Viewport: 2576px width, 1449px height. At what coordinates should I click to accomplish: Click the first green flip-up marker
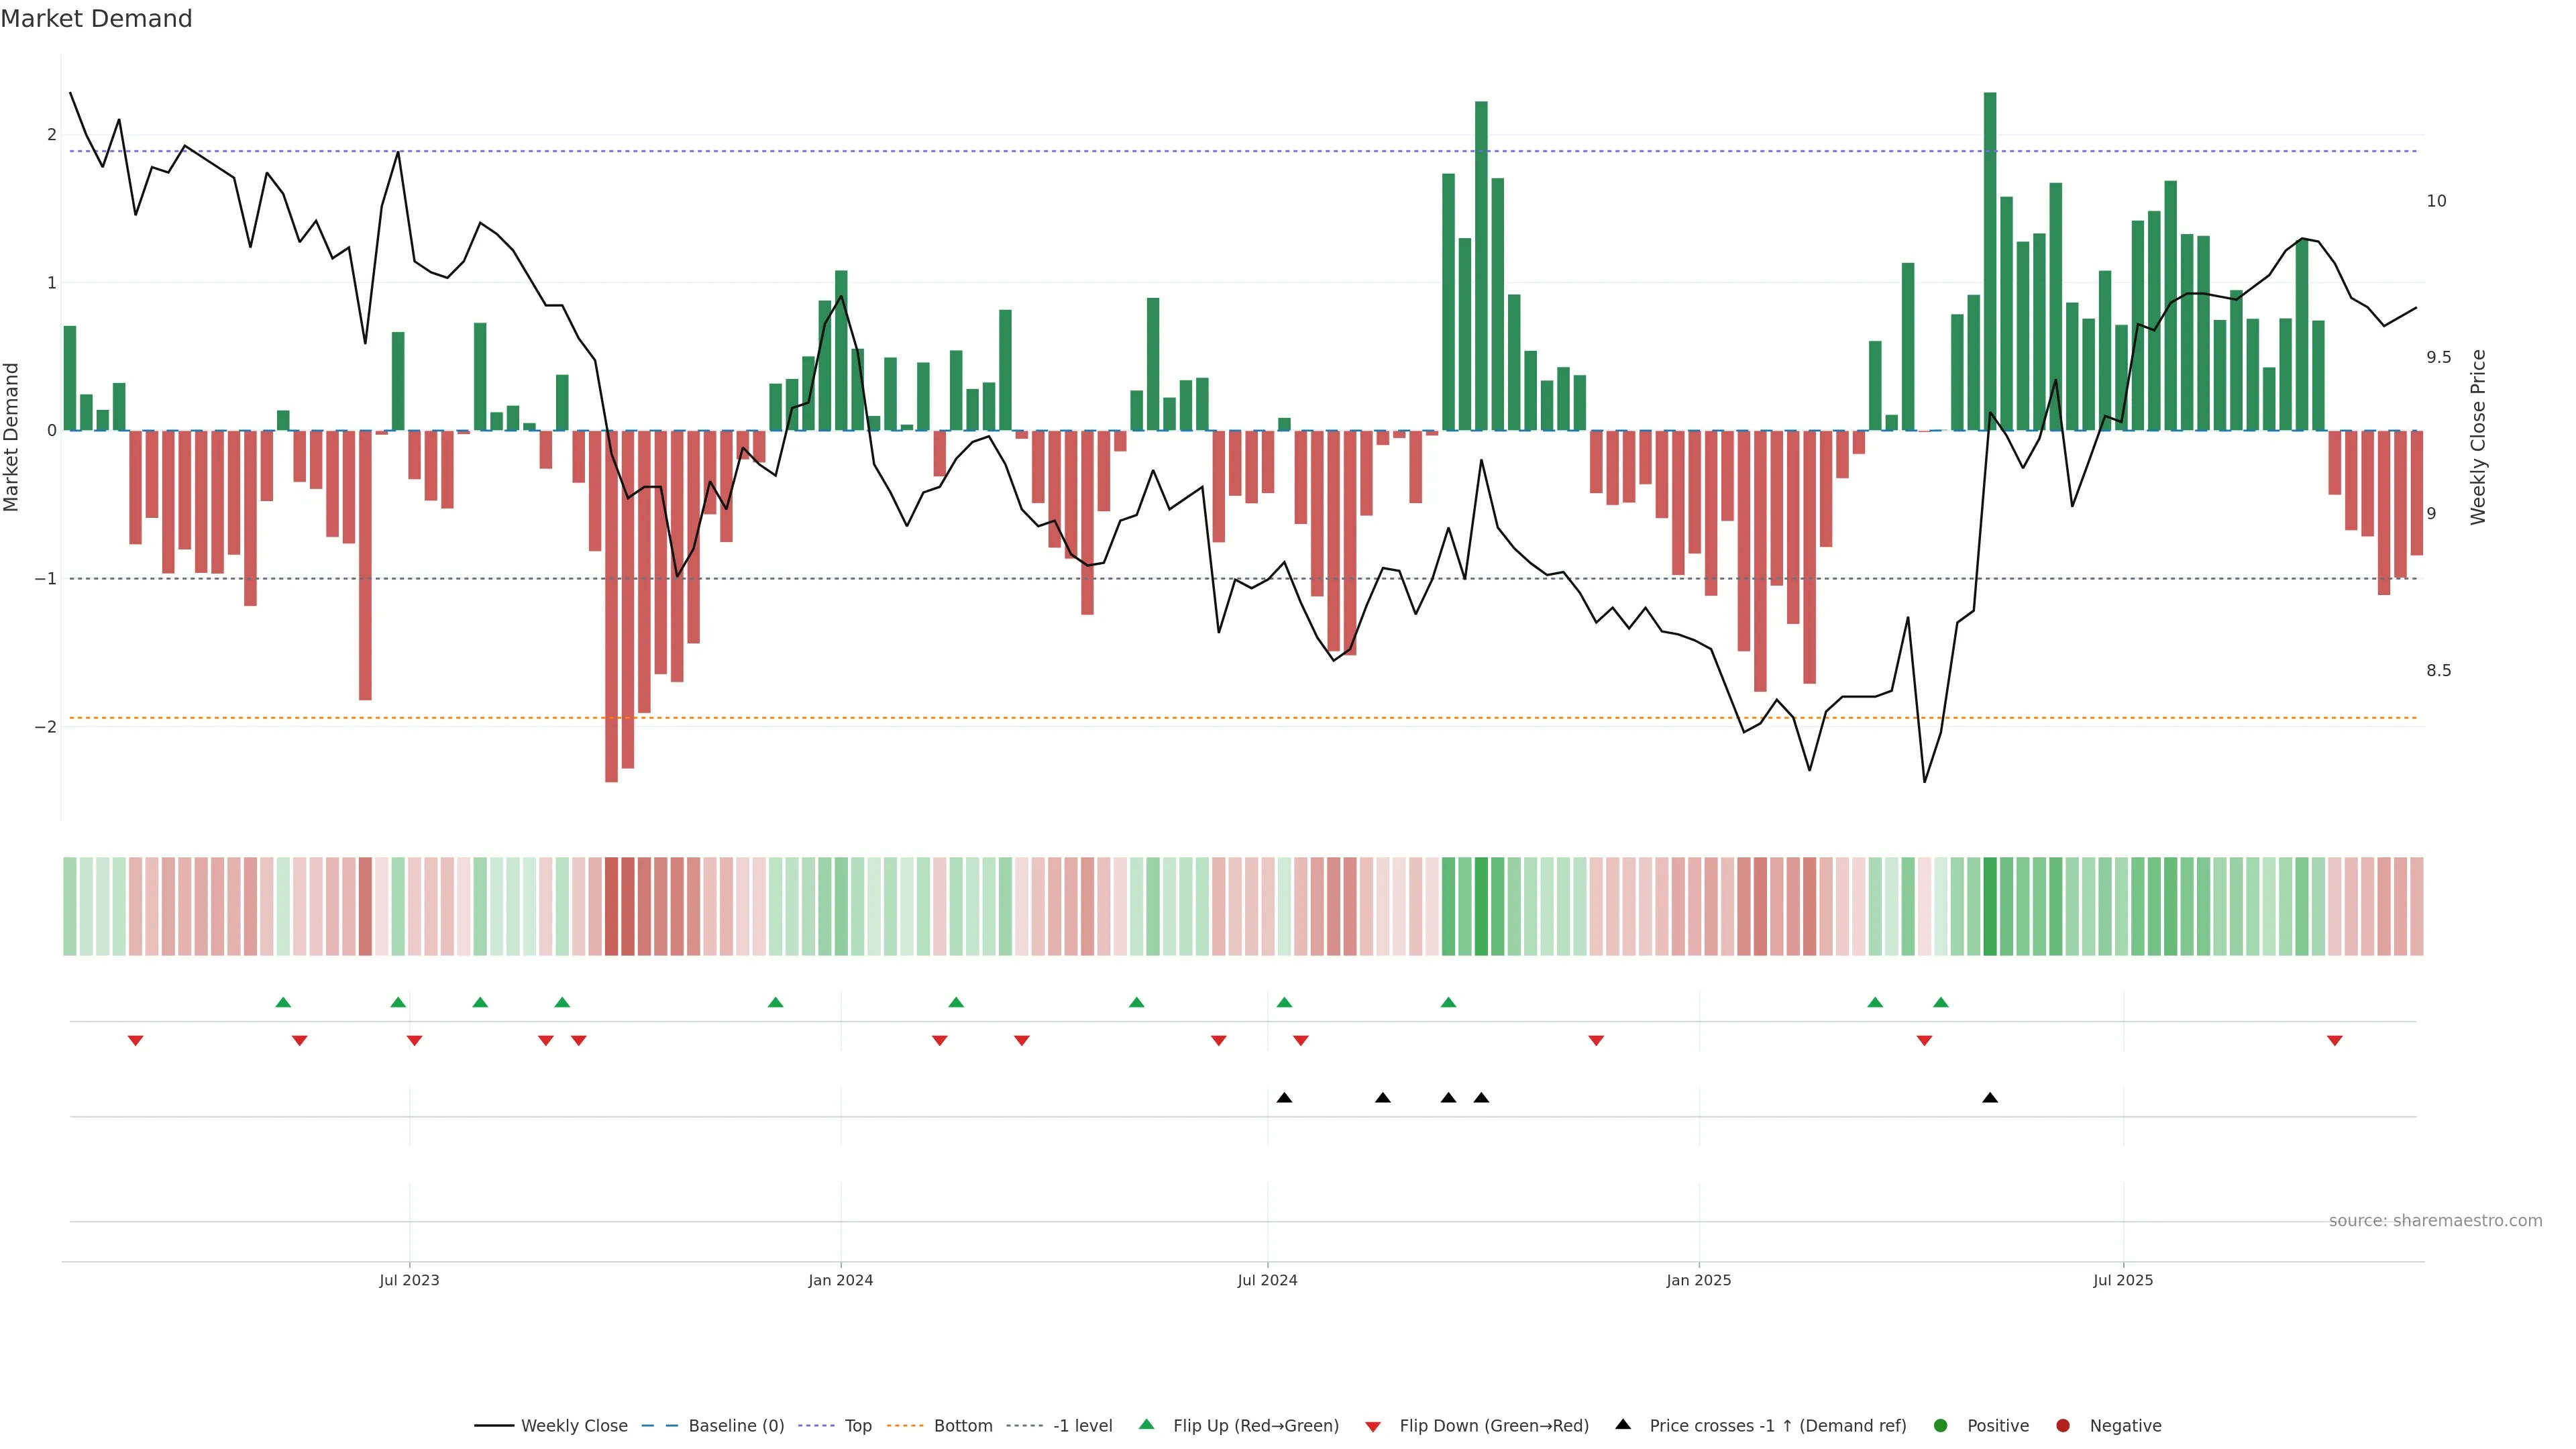283,1002
